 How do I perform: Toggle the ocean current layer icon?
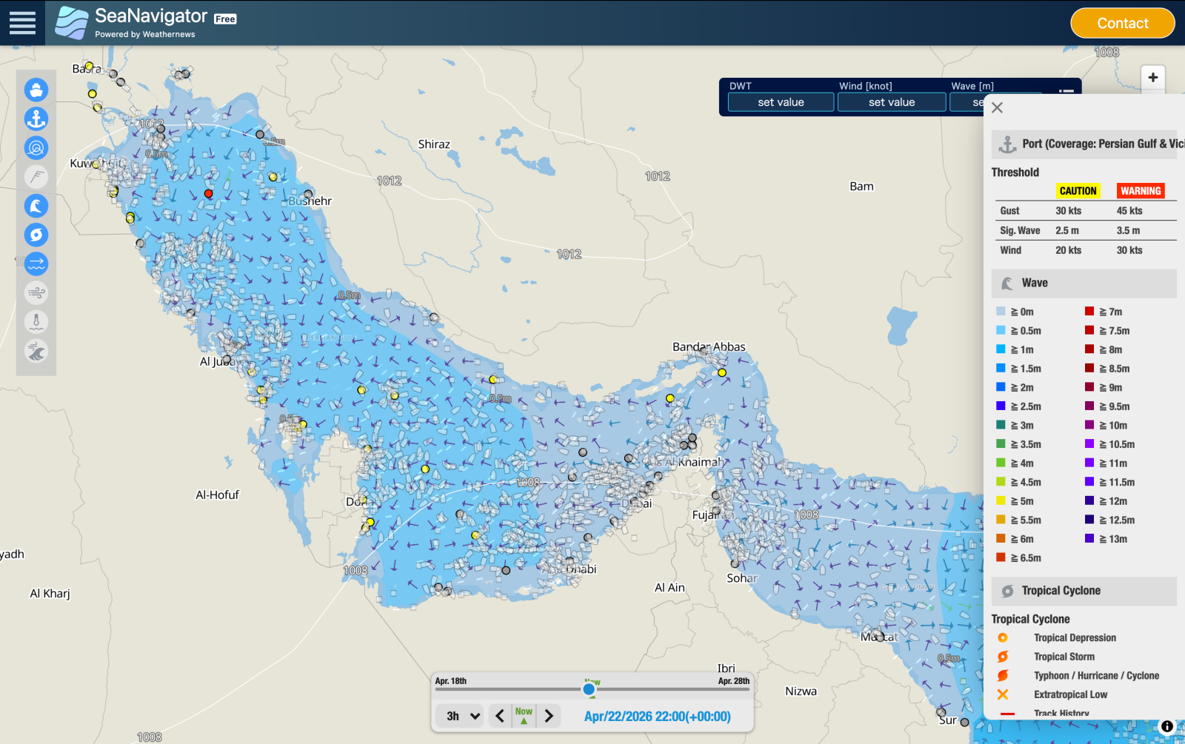click(x=36, y=264)
